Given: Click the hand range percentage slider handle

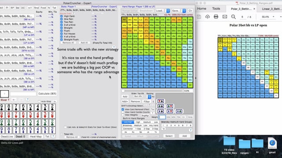Looking at the screenshot, I should point(123,91).
